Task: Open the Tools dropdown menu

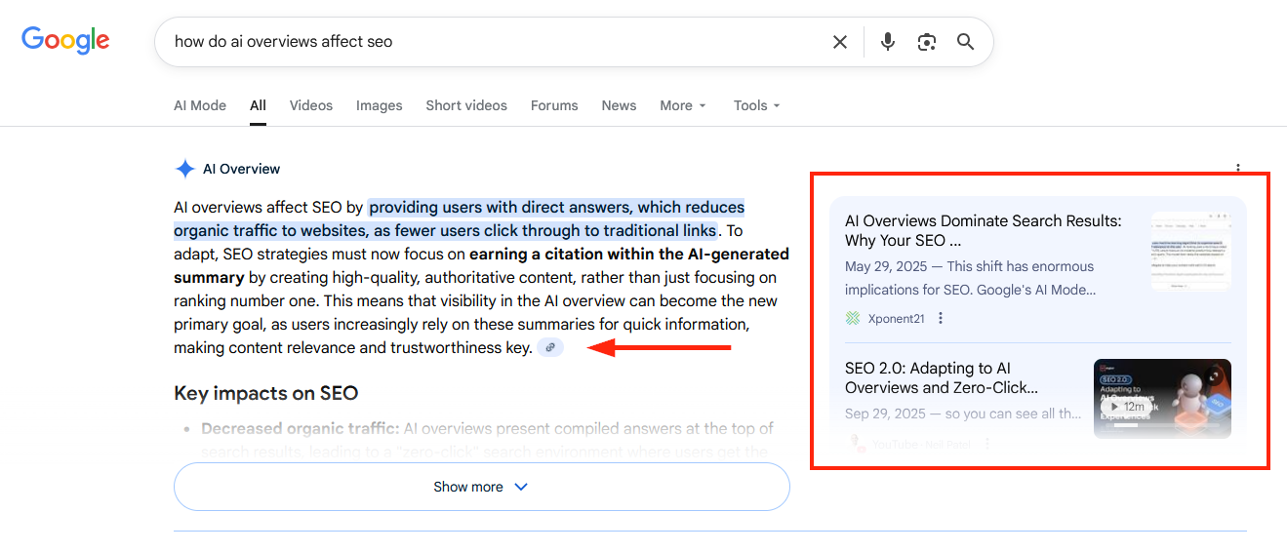Action: (x=756, y=105)
